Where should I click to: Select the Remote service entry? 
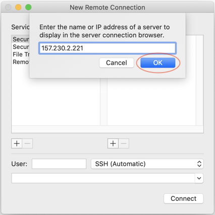click(21, 62)
